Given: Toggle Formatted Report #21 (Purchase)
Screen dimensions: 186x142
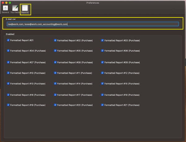Looking at the screenshot, I should [103, 105].
